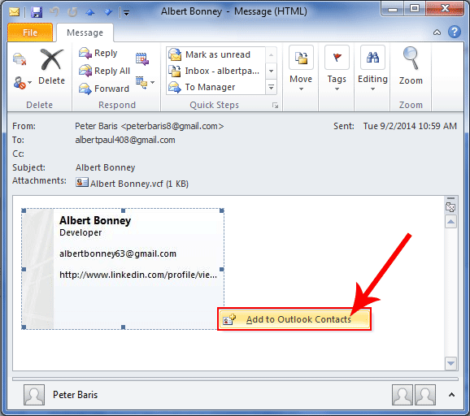Open Outlook Help question mark
The height and width of the screenshot is (416, 470).
click(x=455, y=32)
